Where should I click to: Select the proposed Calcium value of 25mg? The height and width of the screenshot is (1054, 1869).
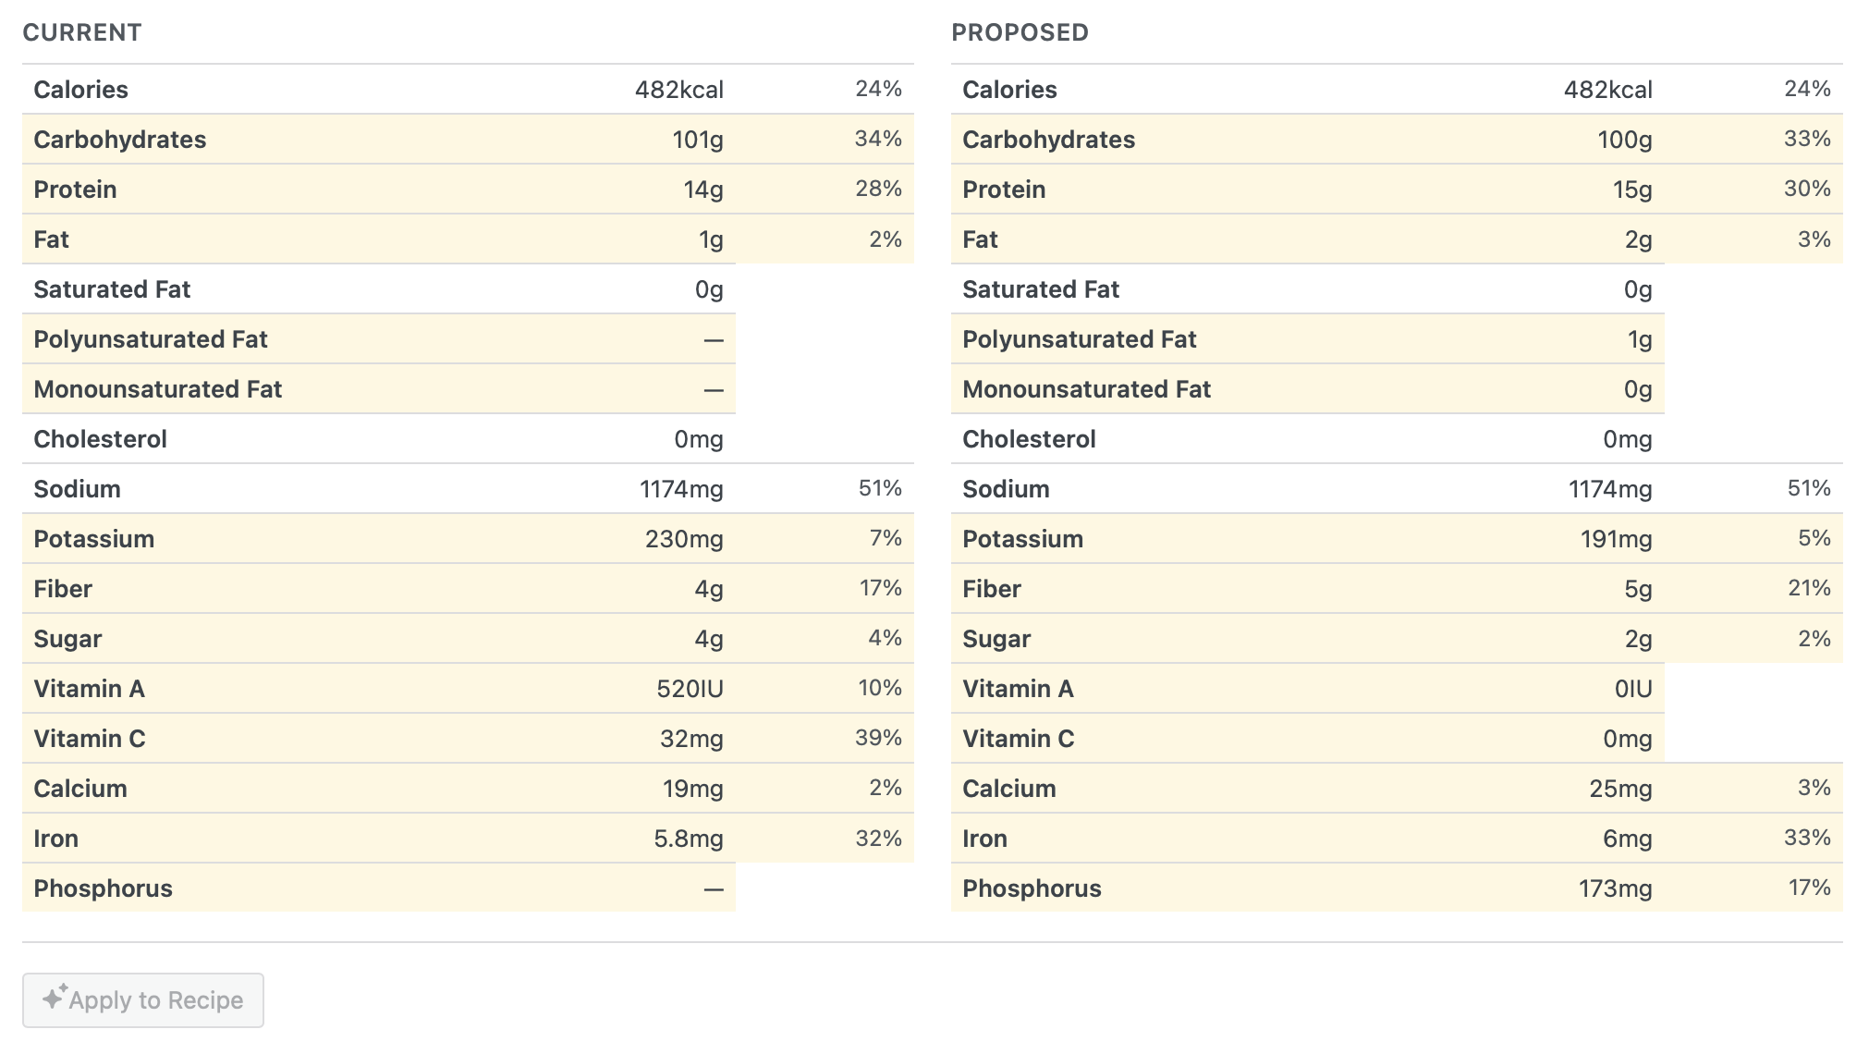click(1619, 789)
